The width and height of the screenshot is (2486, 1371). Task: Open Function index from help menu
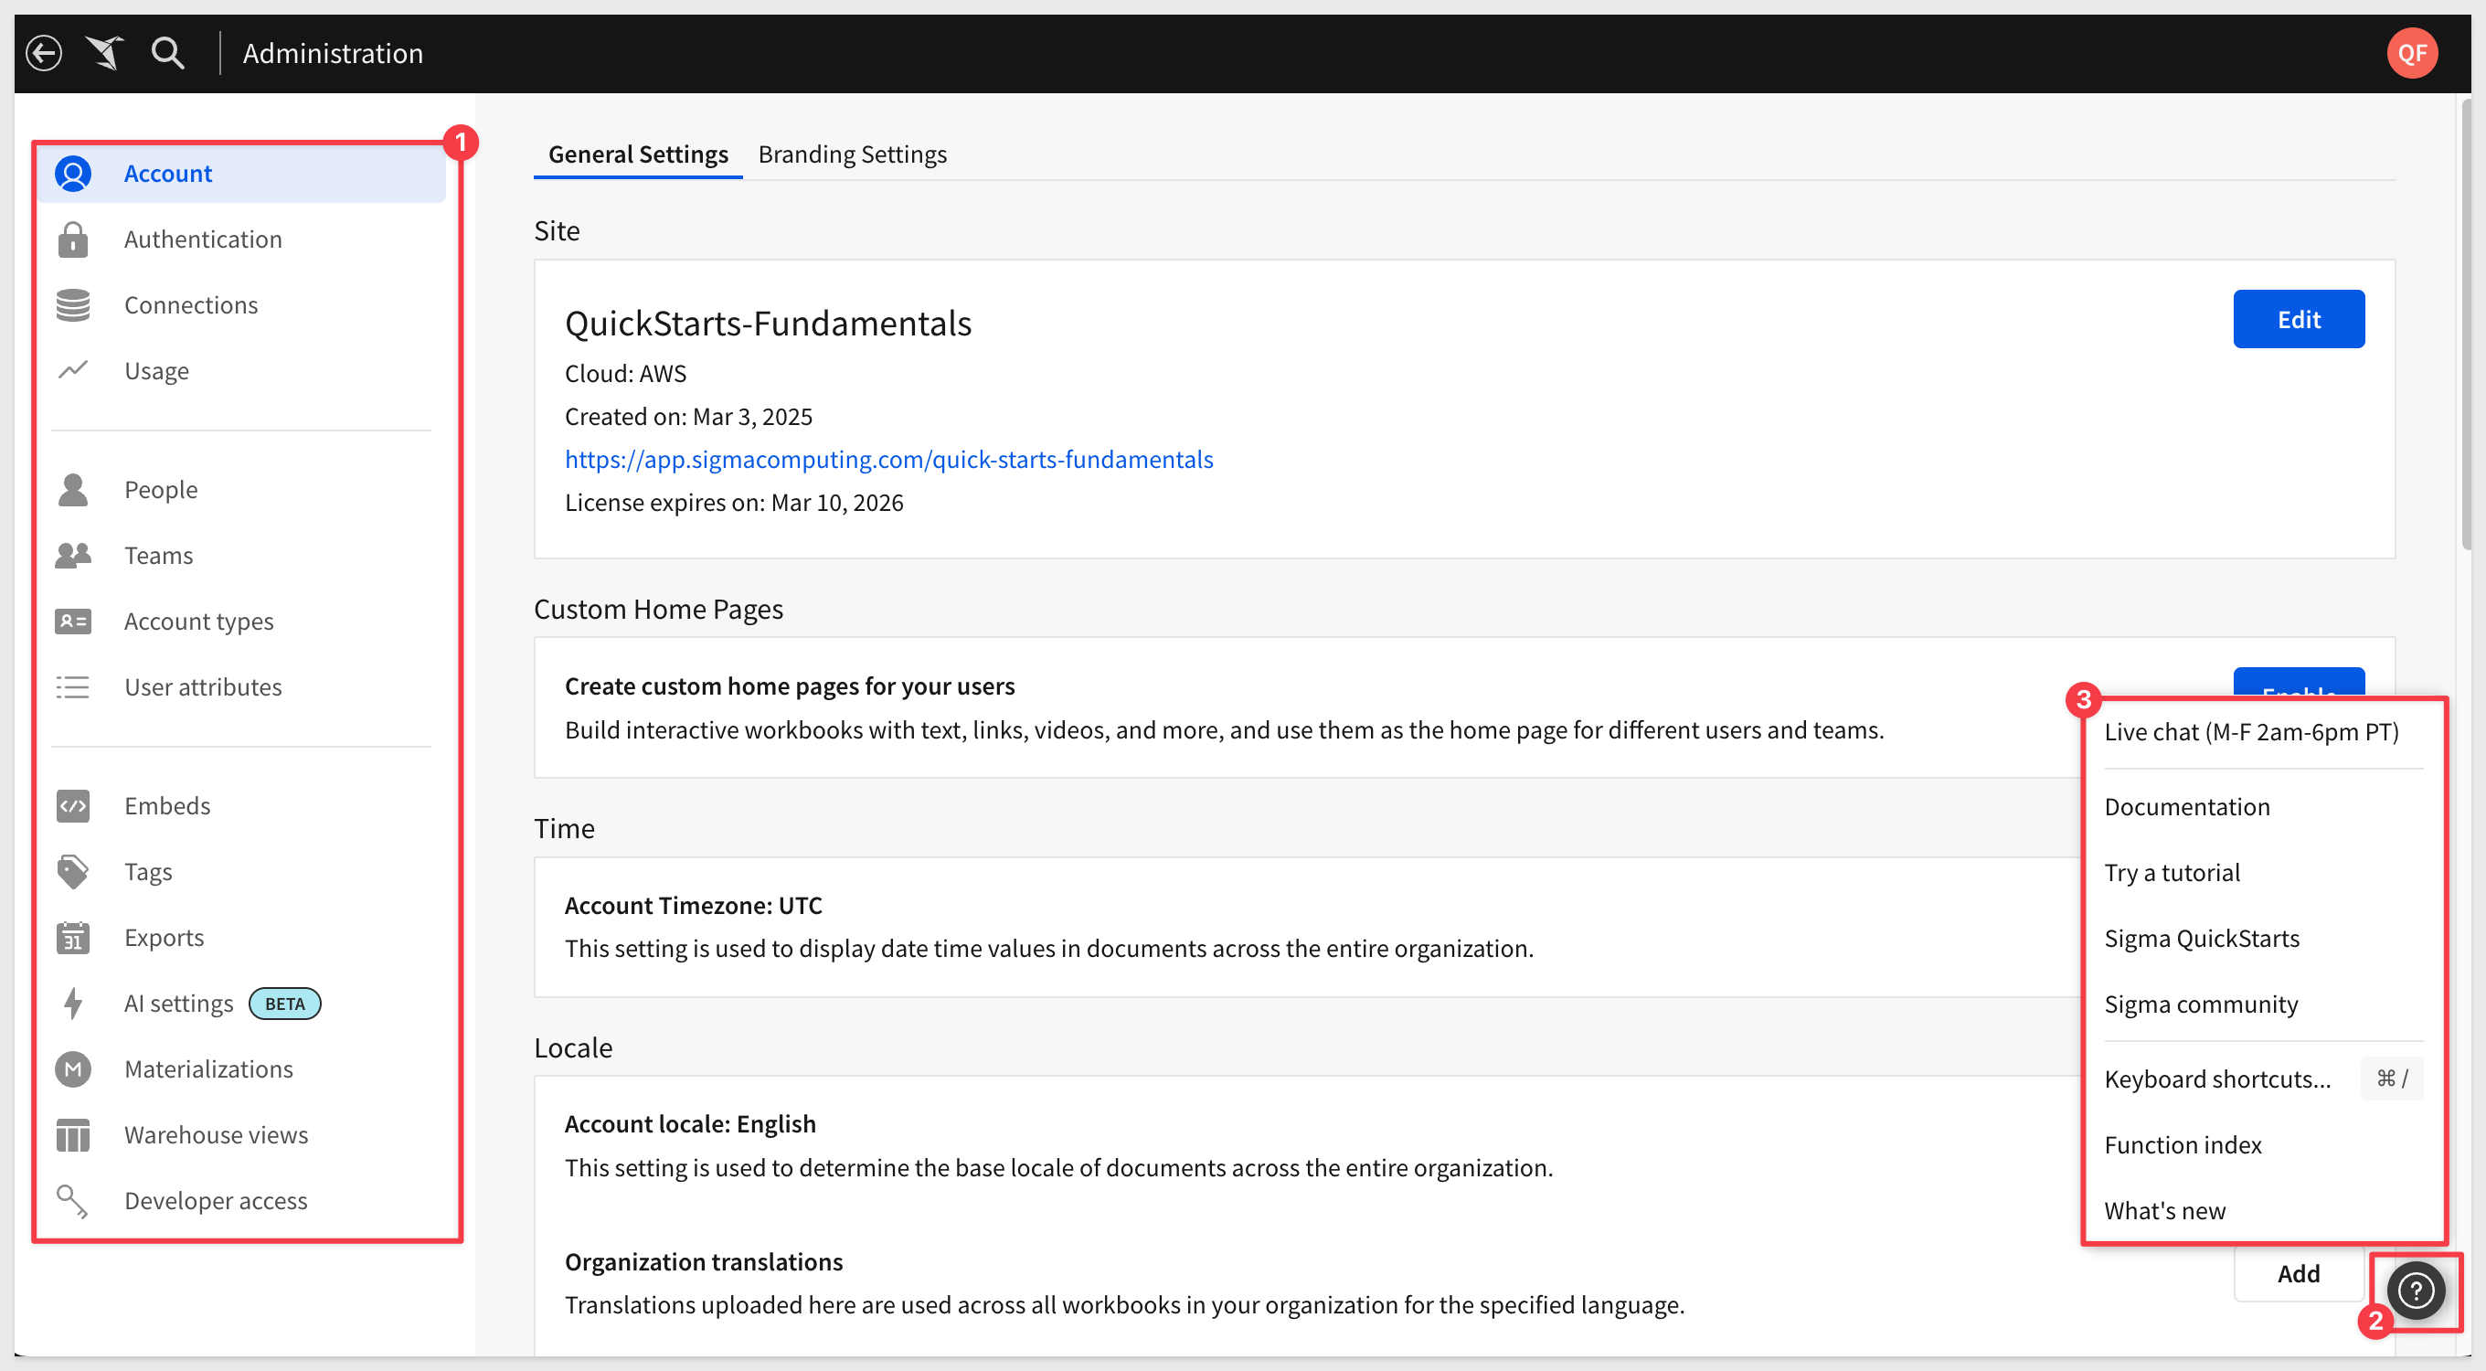coord(2182,1144)
